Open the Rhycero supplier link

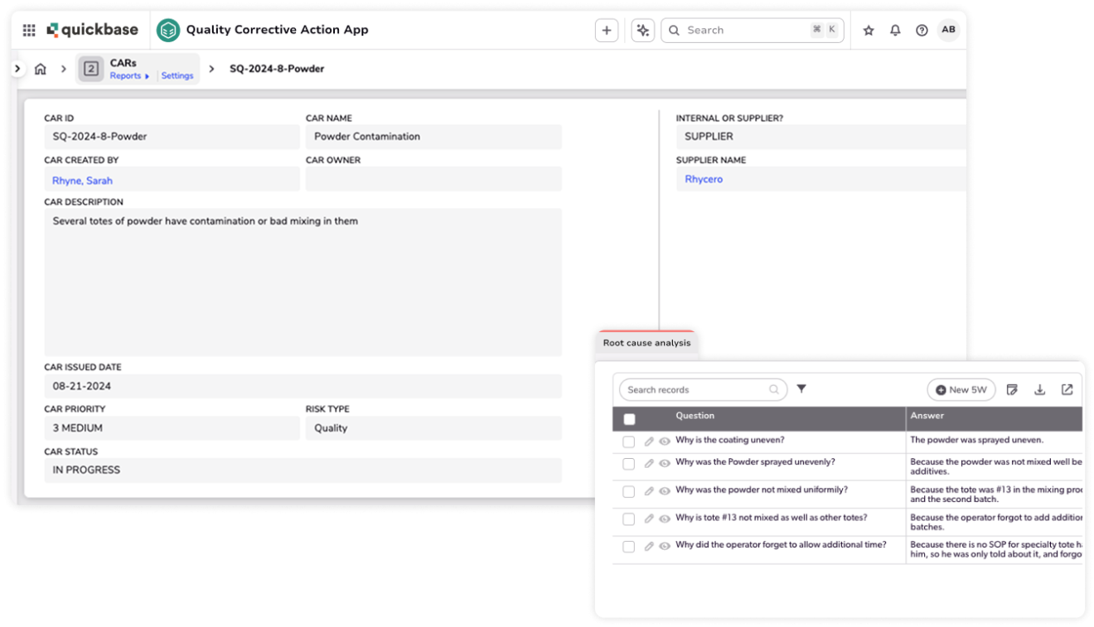click(703, 180)
